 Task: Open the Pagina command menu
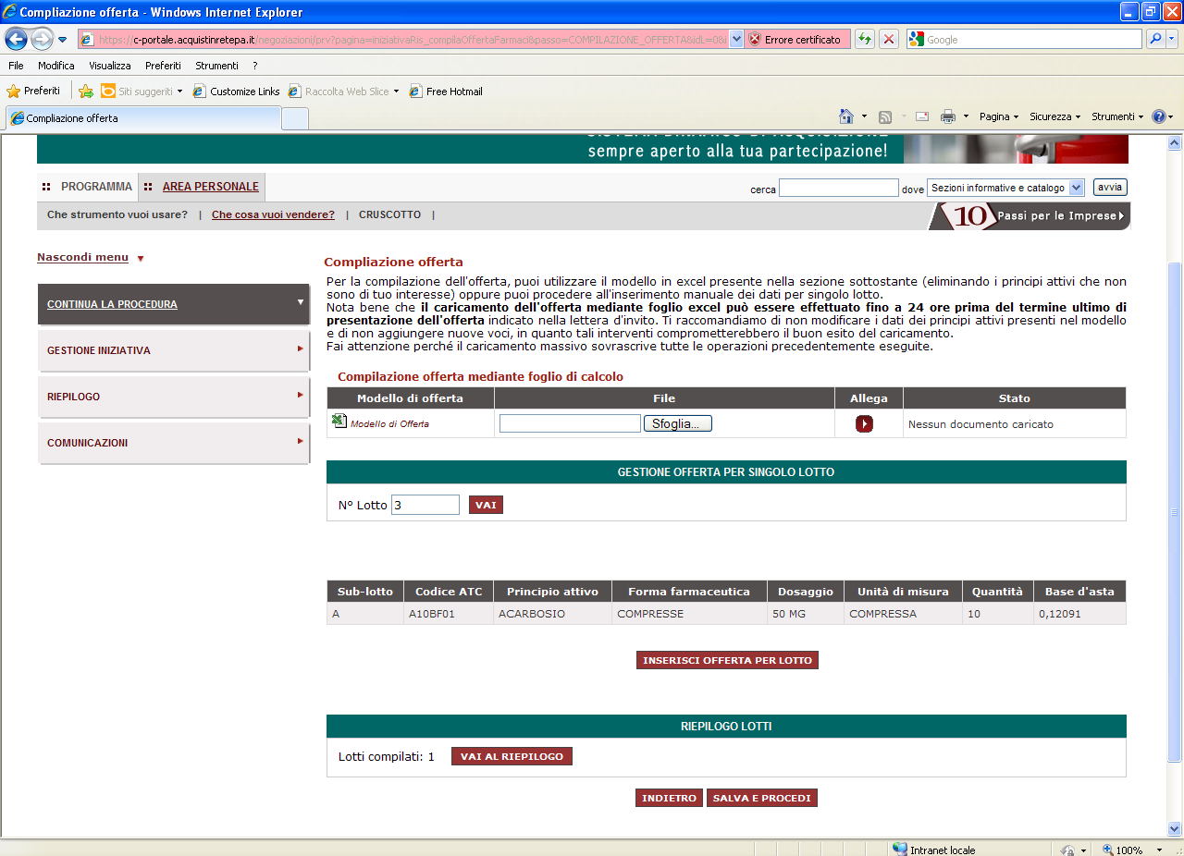[x=999, y=116]
